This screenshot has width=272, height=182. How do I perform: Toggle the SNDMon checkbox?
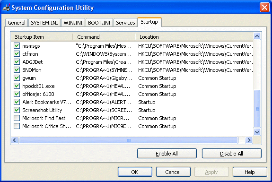pos(17,70)
